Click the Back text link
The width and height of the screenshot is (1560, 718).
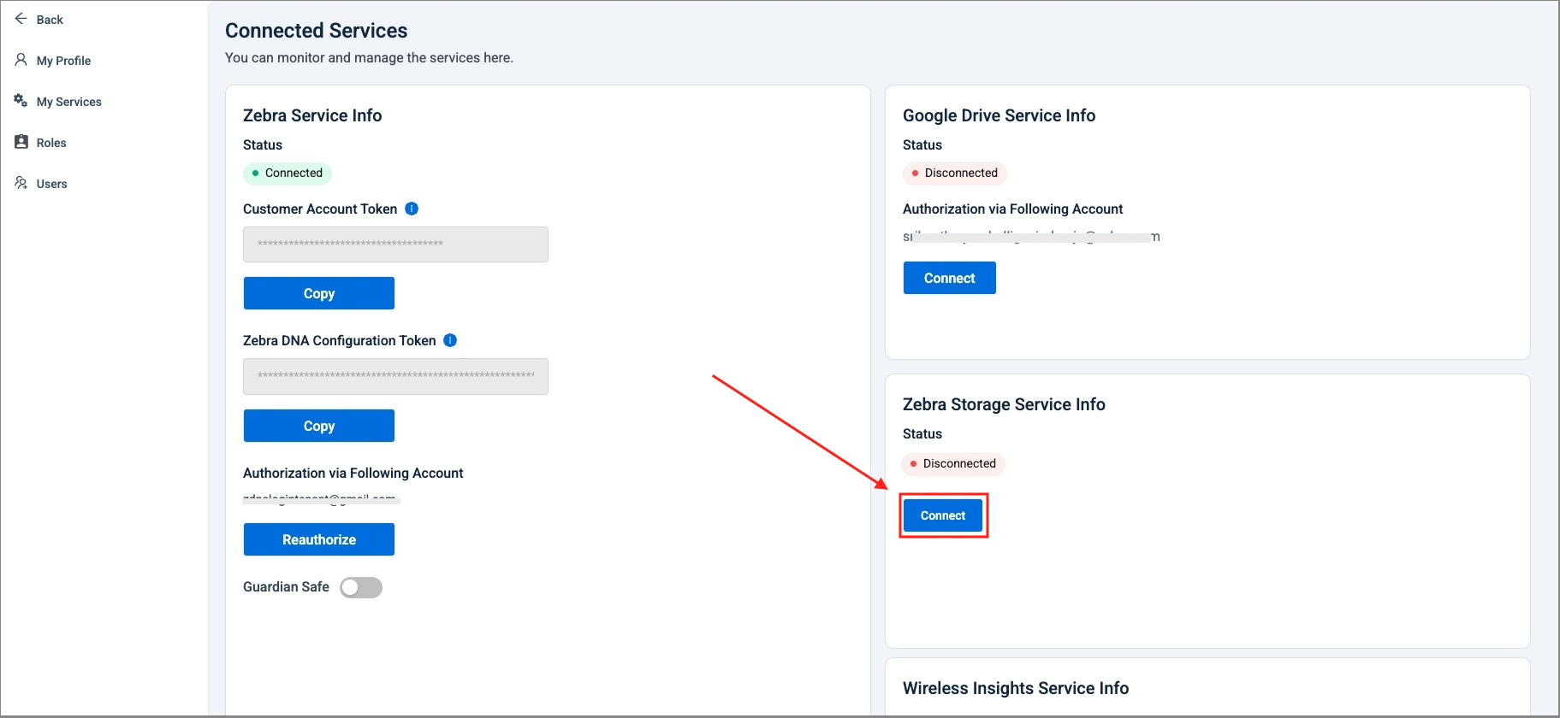[x=50, y=20]
